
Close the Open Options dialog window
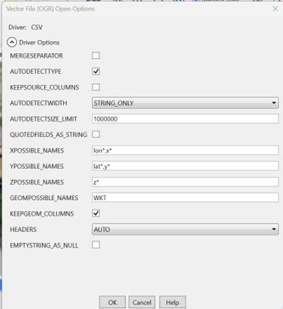click(x=275, y=9)
